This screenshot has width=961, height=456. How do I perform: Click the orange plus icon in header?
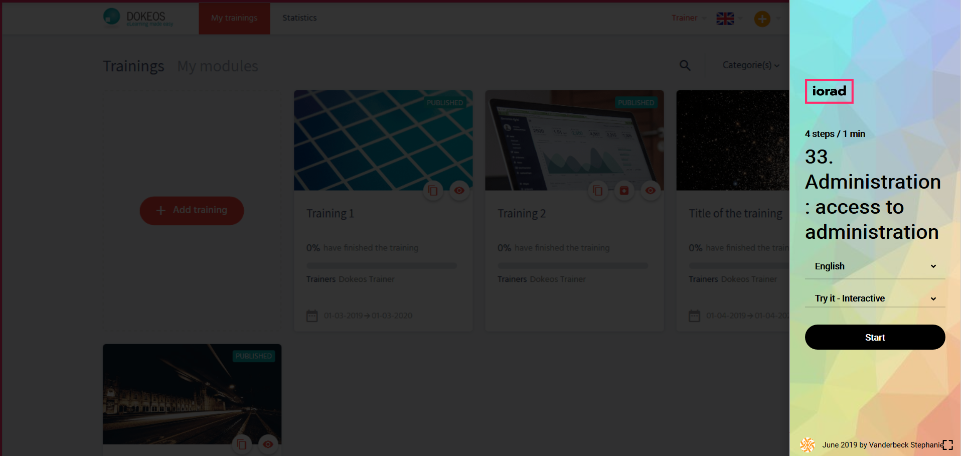click(x=762, y=19)
